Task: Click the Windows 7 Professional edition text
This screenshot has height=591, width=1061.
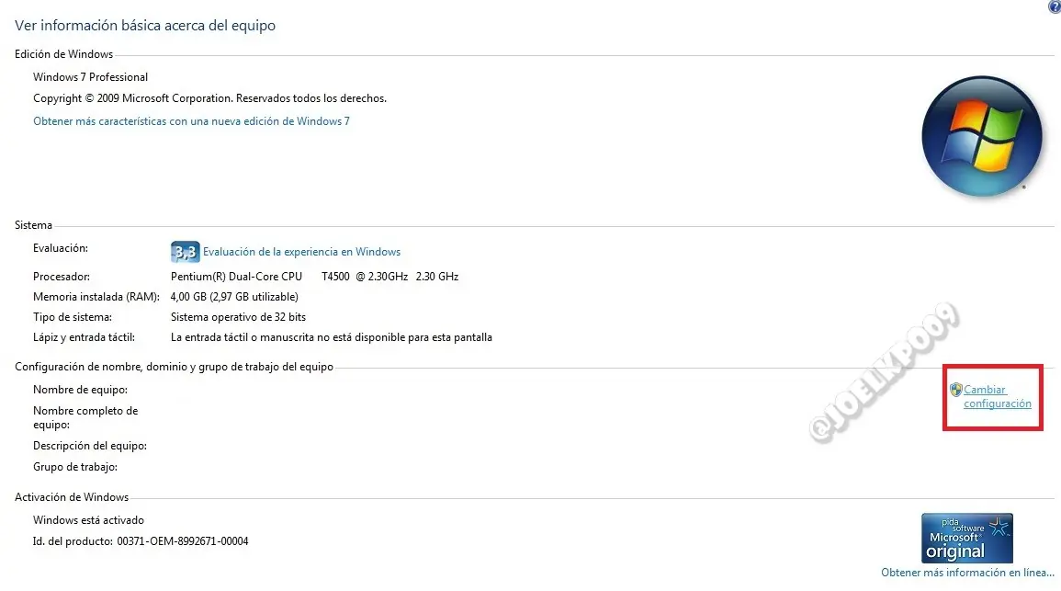Action: click(91, 77)
